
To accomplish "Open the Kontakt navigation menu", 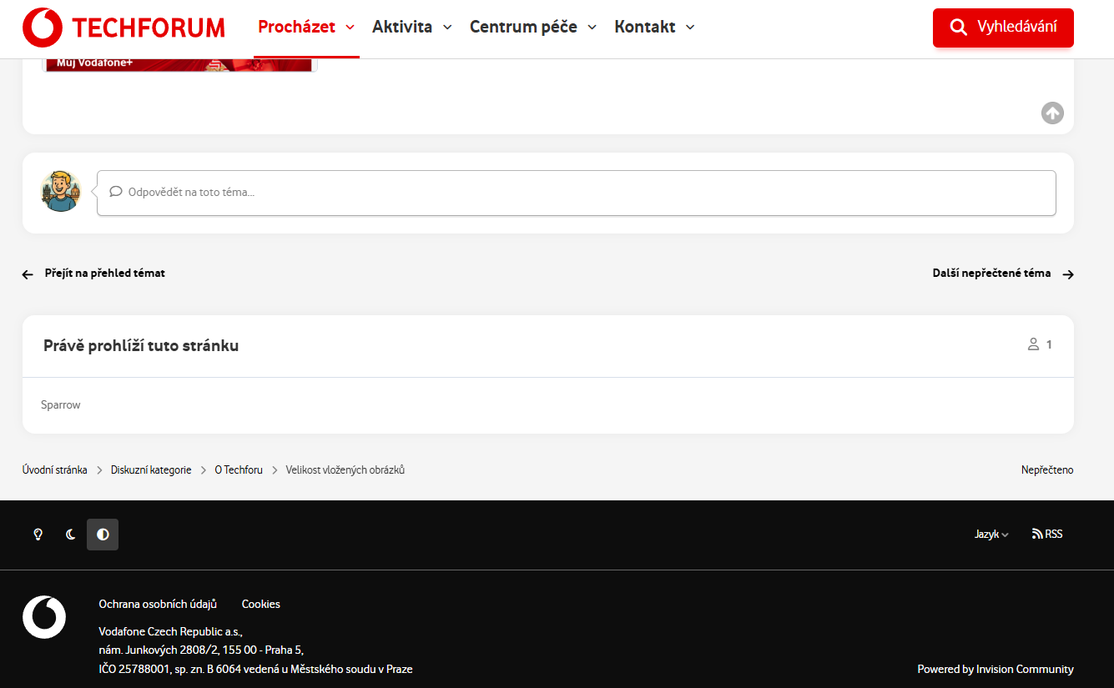I will (x=654, y=28).
